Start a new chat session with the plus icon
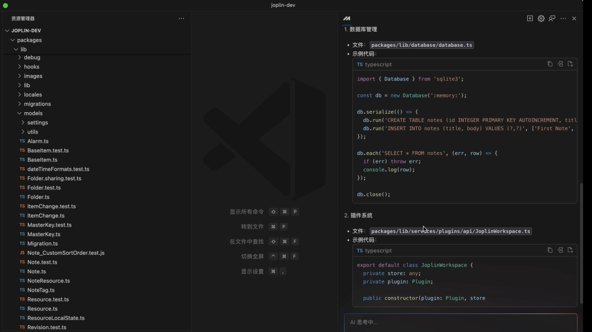592x332 pixels. tap(529, 19)
